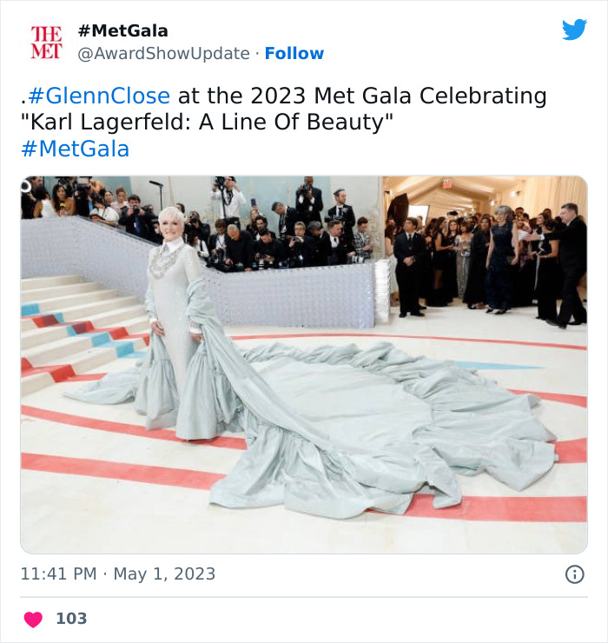The width and height of the screenshot is (608, 643).
Task: Select the @AwardShowUpdate handle
Action: pos(163,53)
